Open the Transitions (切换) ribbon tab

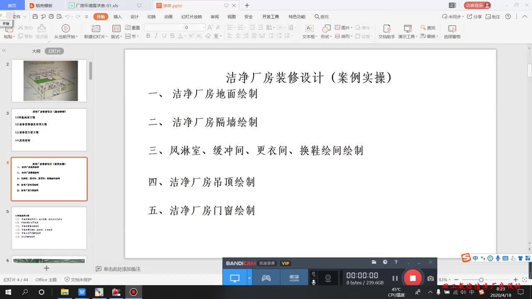tap(152, 17)
